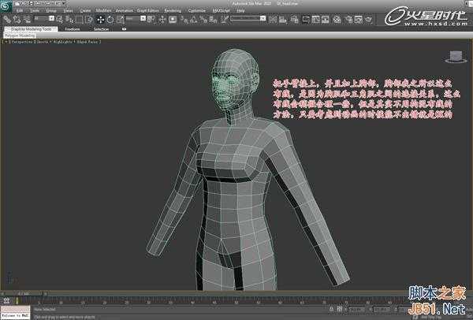Click the Use Pivot Point Center icon

tap(151, 20)
